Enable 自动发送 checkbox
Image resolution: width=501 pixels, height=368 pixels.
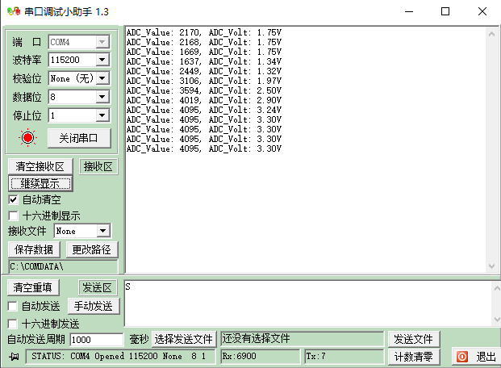[12, 307]
